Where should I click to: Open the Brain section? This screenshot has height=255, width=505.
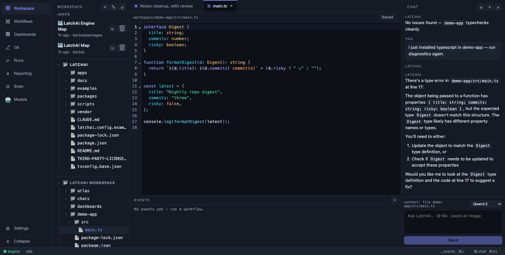pyautogui.click(x=26, y=87)
